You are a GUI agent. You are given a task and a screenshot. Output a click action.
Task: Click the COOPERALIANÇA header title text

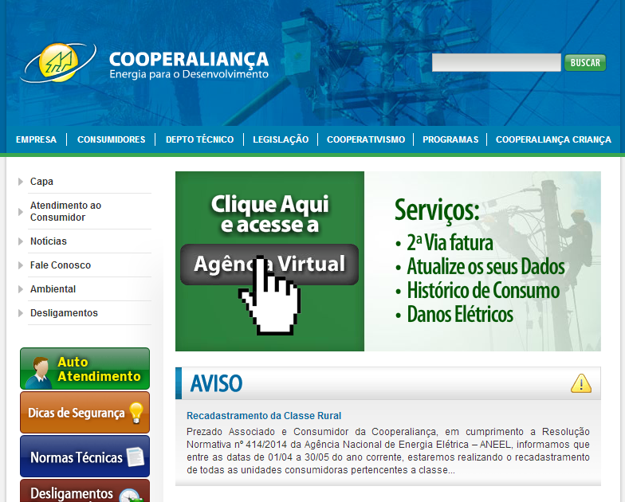tap(189, 59)
